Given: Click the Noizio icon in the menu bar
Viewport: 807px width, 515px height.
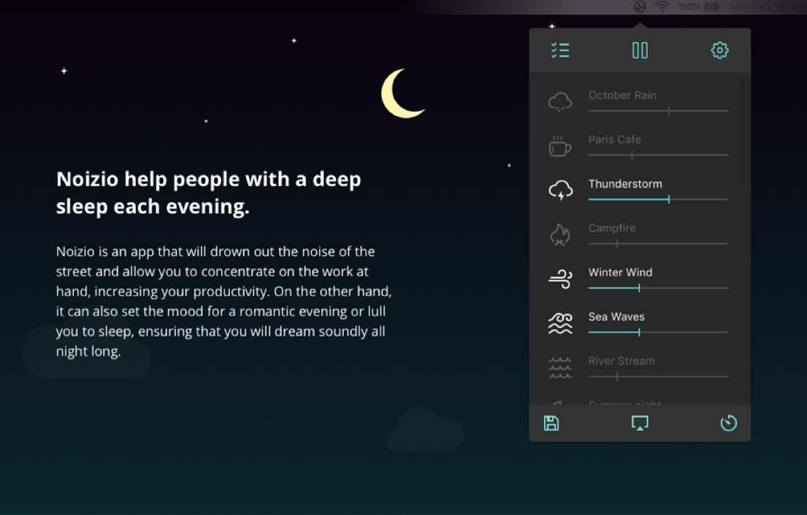Looking at the screenshot, I should point(640,7).
